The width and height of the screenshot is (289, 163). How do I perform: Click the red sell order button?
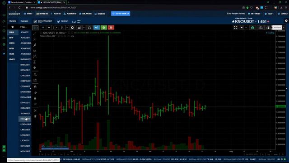pos(111,28)
